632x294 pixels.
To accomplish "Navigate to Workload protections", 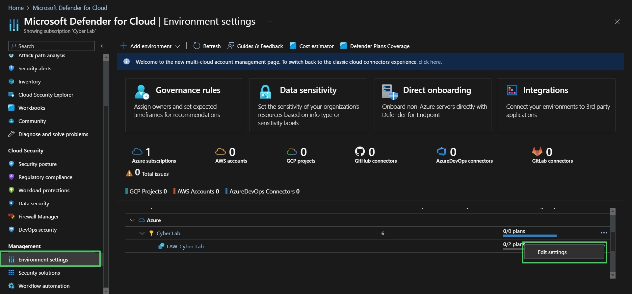I will [x=44, y=190].
